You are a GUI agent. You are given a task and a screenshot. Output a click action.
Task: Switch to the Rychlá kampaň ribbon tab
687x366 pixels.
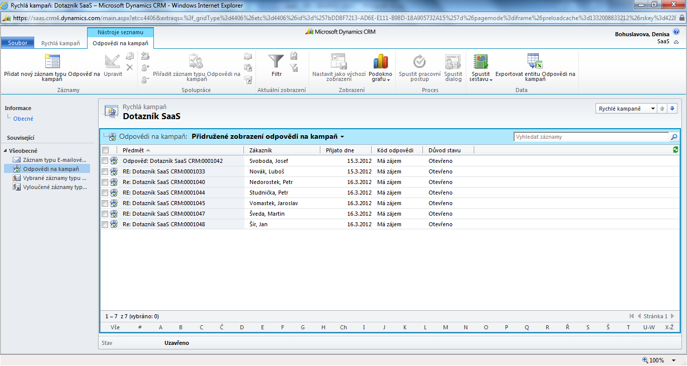[60, 43]
